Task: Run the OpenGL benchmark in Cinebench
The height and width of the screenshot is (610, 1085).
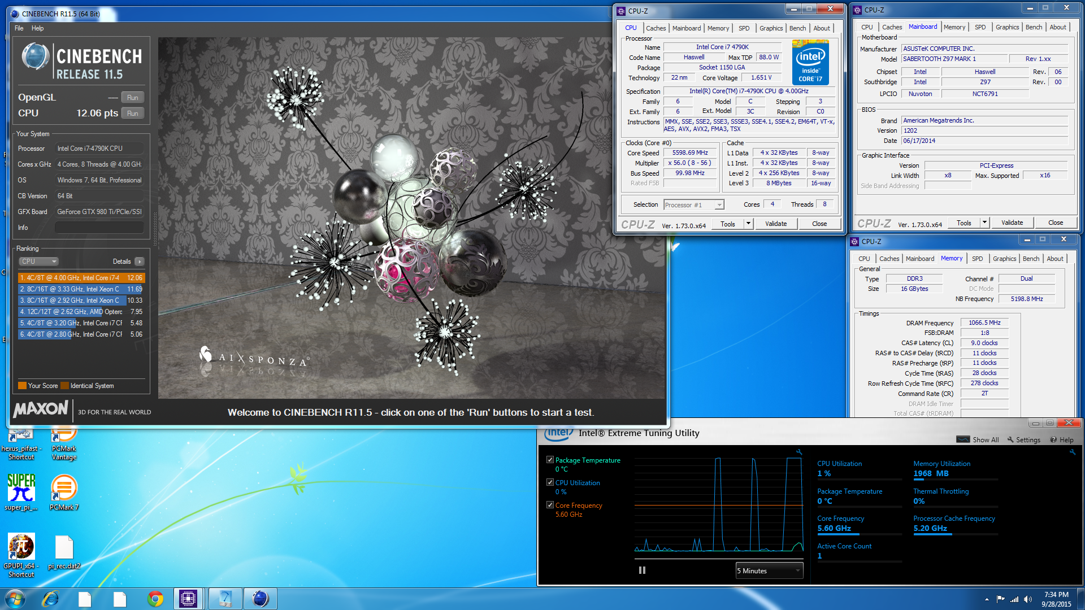Action: (132, 98)
